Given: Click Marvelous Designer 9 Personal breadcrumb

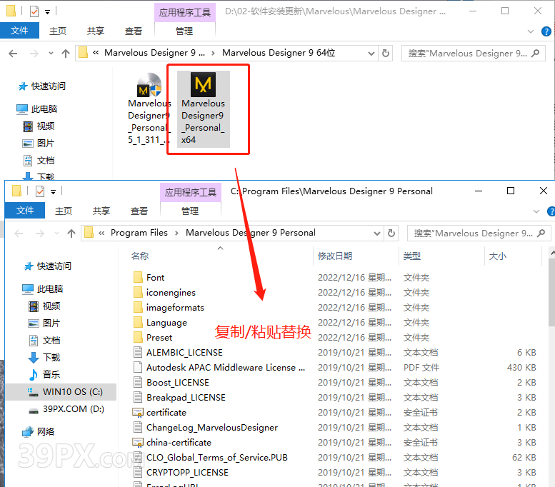Looking at the screenshot, I should pyautogui.click(x=251, y=233).
